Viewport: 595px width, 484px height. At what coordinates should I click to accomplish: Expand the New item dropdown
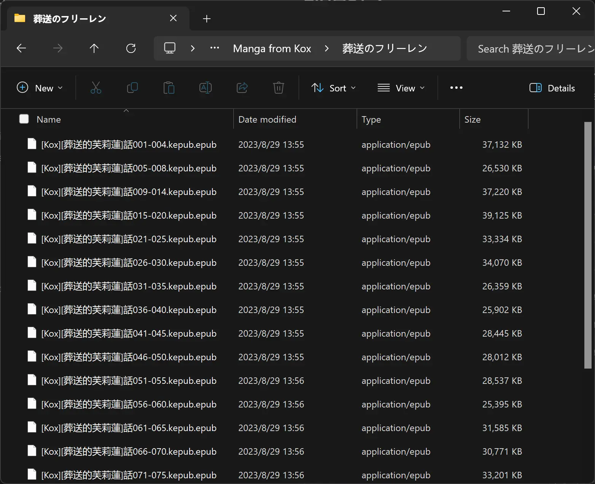[x=40, y=88]
